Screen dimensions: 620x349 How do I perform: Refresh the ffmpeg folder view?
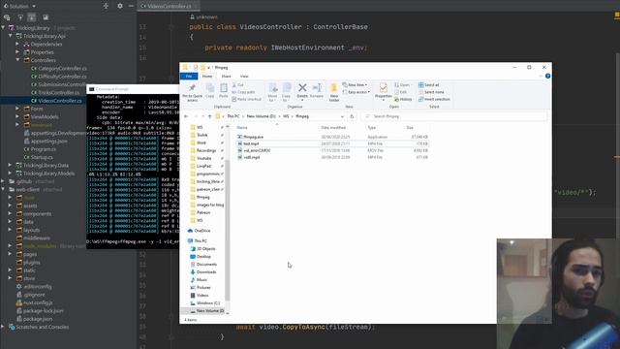click(x=352, y=116)
